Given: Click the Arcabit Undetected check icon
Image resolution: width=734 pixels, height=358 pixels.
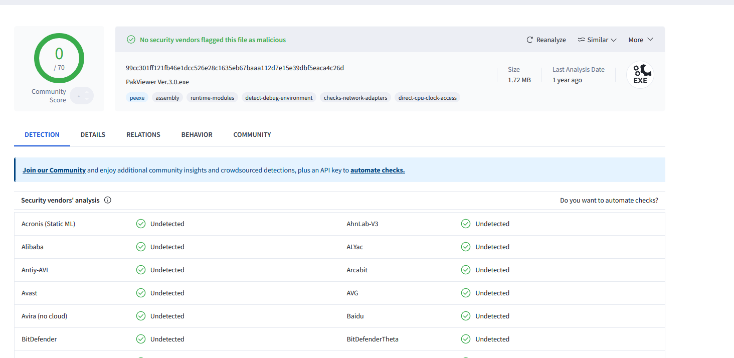Looking at the screenshot, I should coord(466,270).
